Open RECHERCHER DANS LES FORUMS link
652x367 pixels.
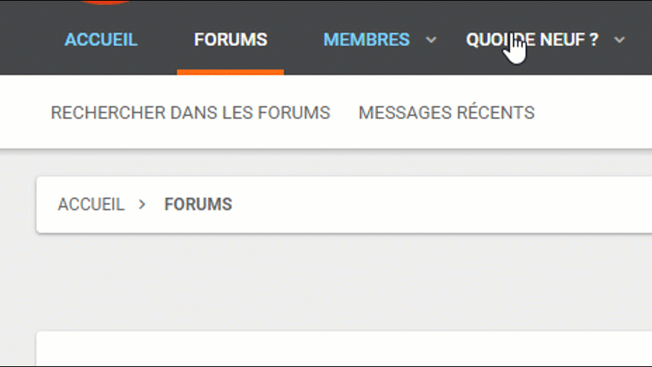coord(190,113)
